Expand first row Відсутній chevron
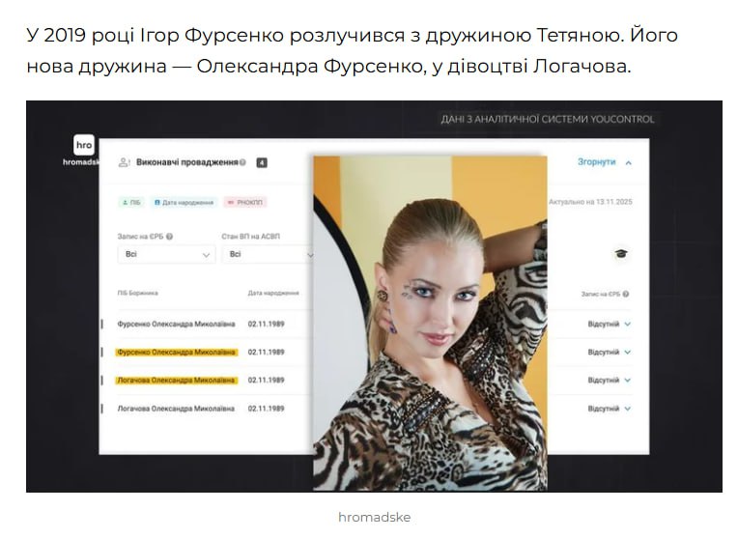Screen dimensions: 738x539 (627, 324)
